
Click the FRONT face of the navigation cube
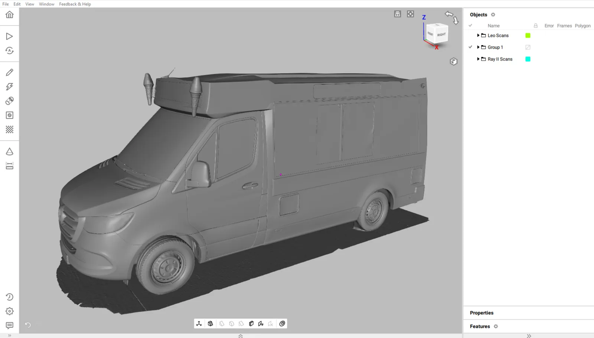point(430,34)
